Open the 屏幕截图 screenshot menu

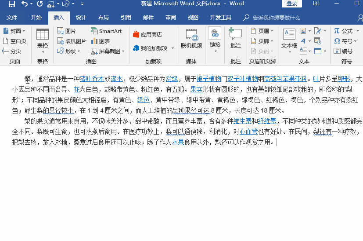tap(108, 51)
